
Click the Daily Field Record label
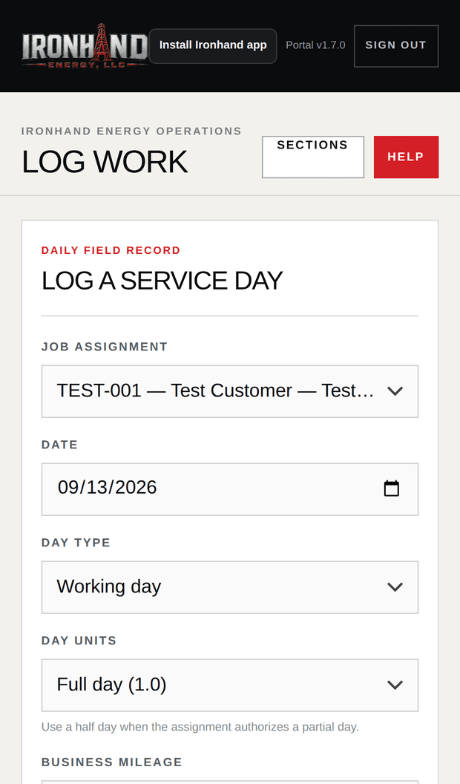click(x=111, y=250)
